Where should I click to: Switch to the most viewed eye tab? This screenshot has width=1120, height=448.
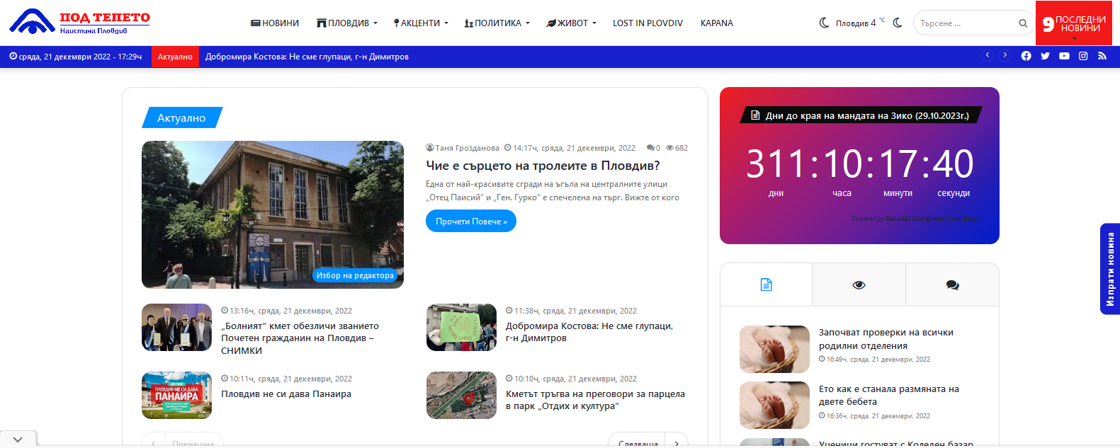pos(859,285)
